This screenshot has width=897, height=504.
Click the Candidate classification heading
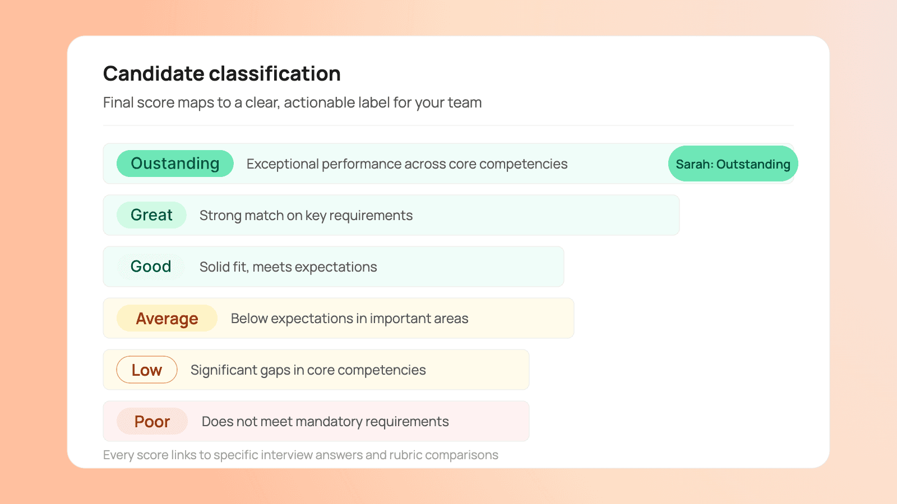click(x=222, y=73)
